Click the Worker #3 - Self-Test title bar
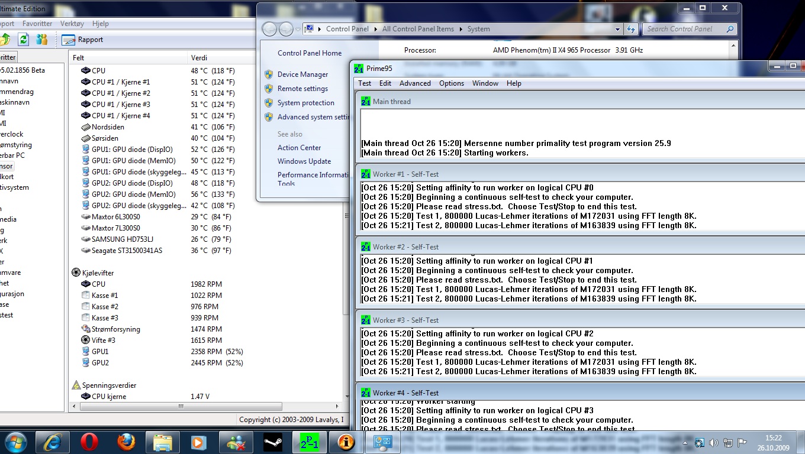805x454 pixels. click(580, 320)
